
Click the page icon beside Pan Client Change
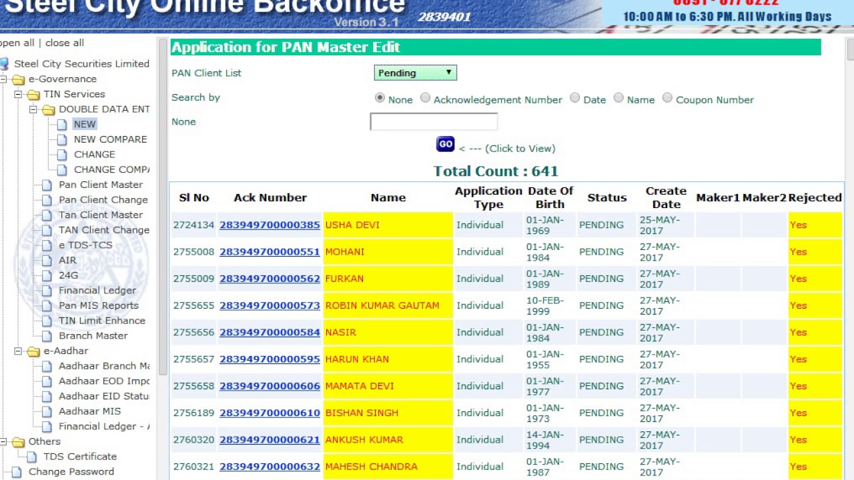pos(47,199)
